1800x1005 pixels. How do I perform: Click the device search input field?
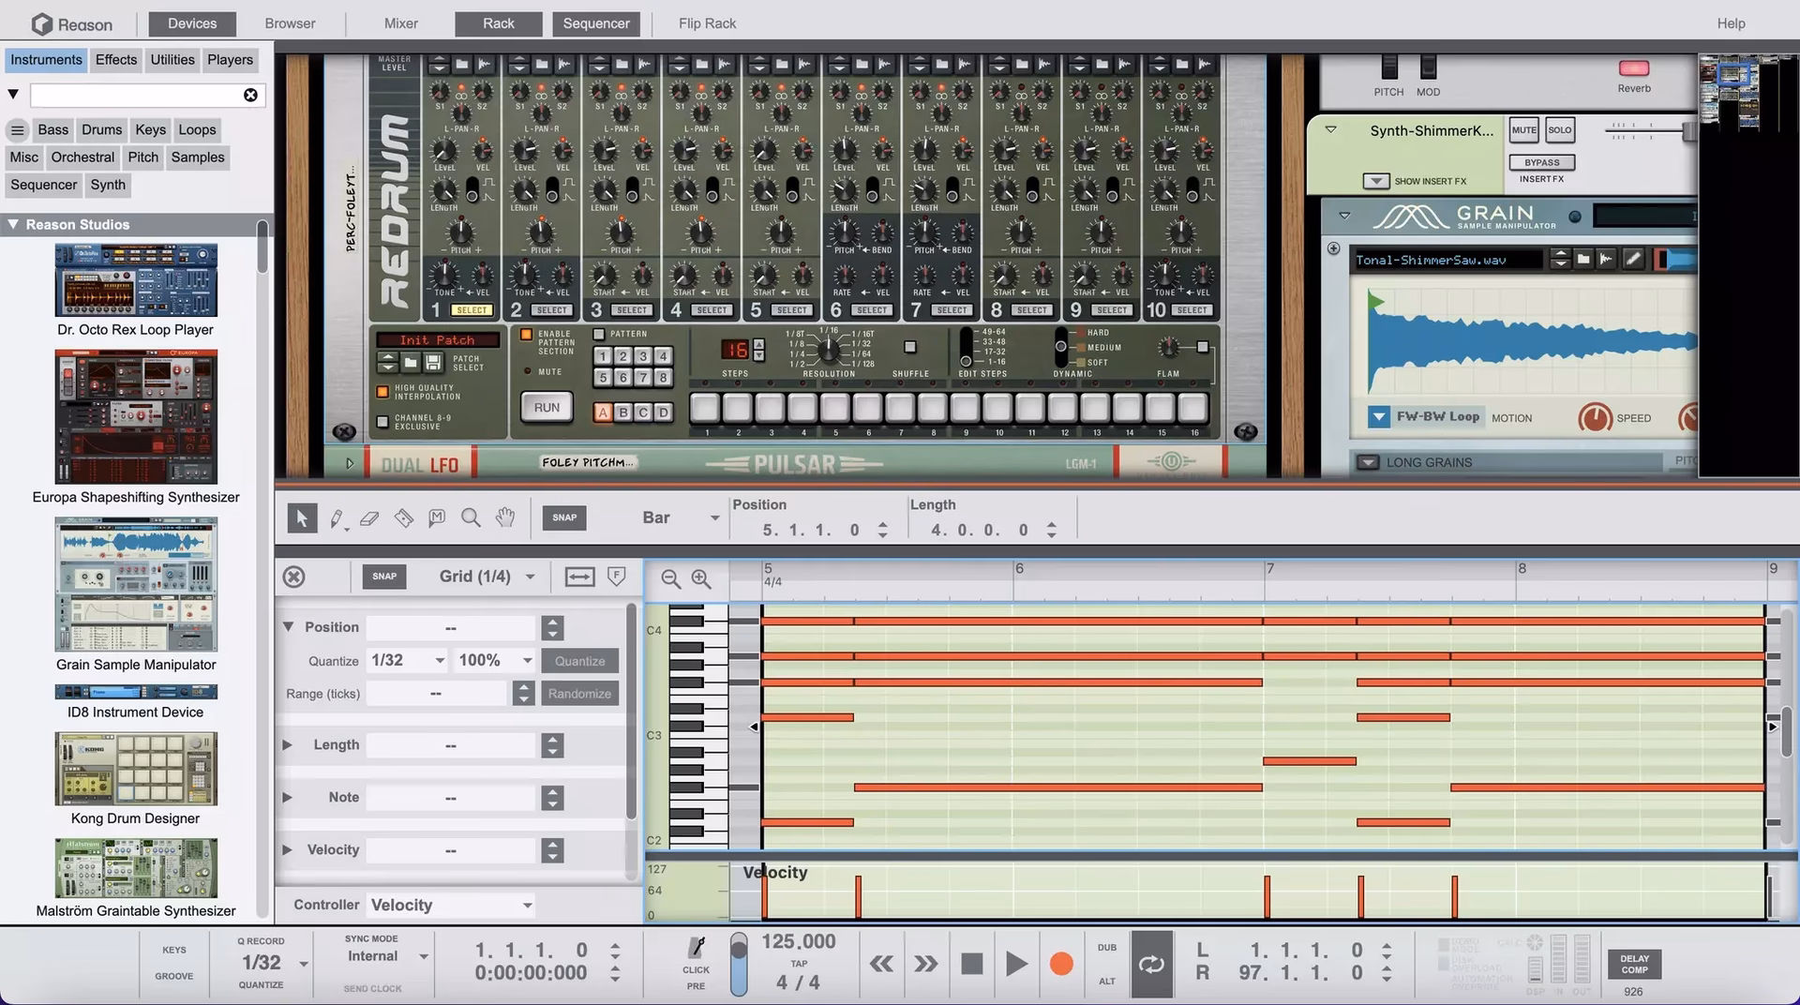tap(137, 95)
